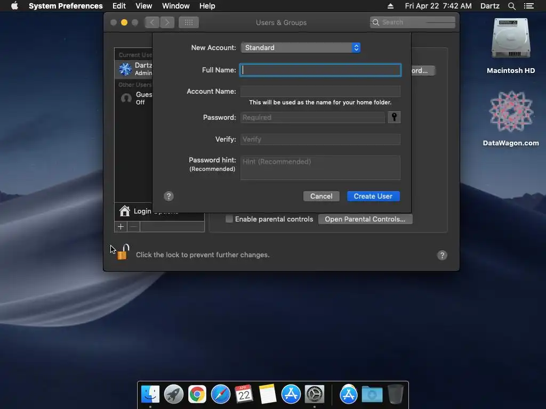Open Trash in the Dock
This screenshot has height=409, width=546.
396,394
